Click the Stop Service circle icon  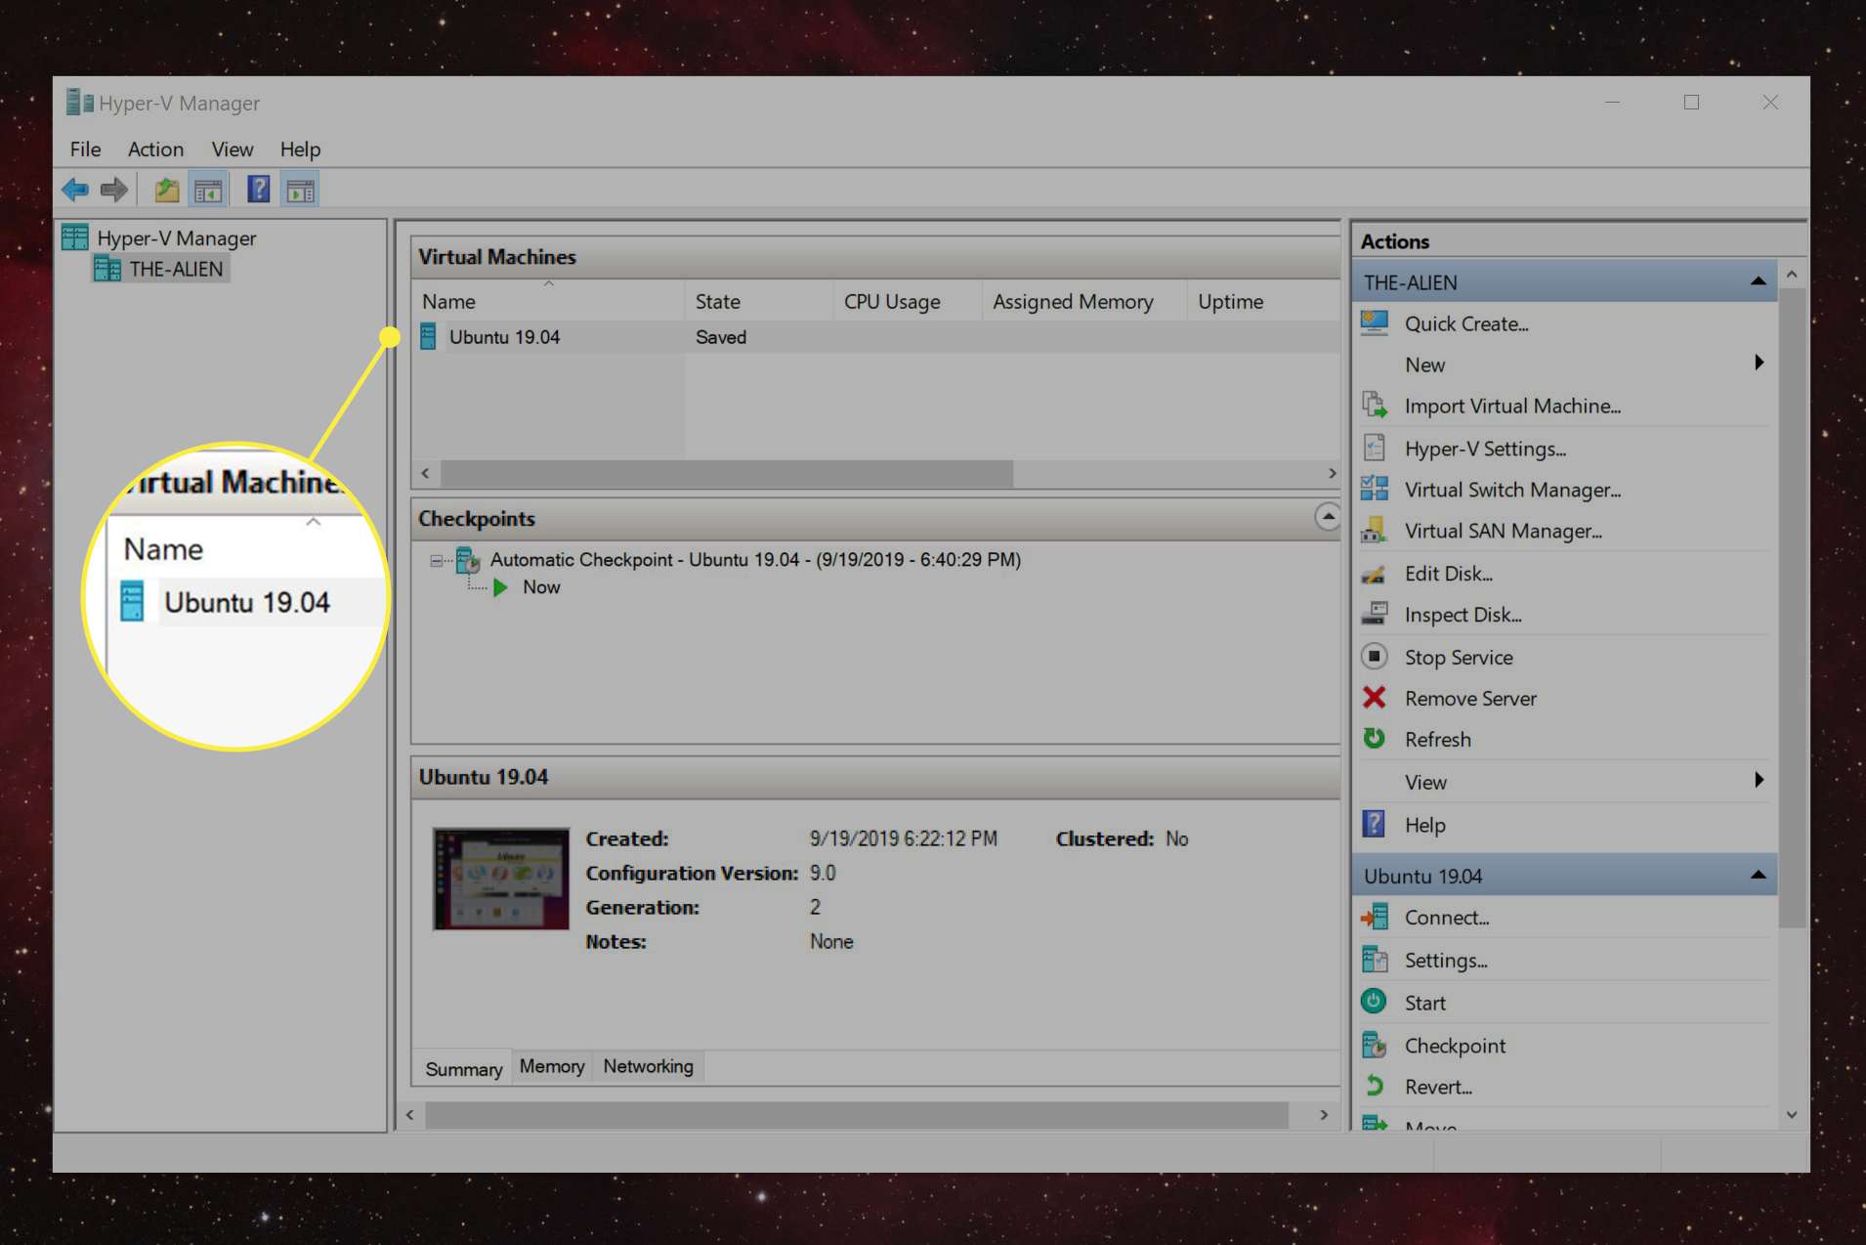click(1375, 657)
